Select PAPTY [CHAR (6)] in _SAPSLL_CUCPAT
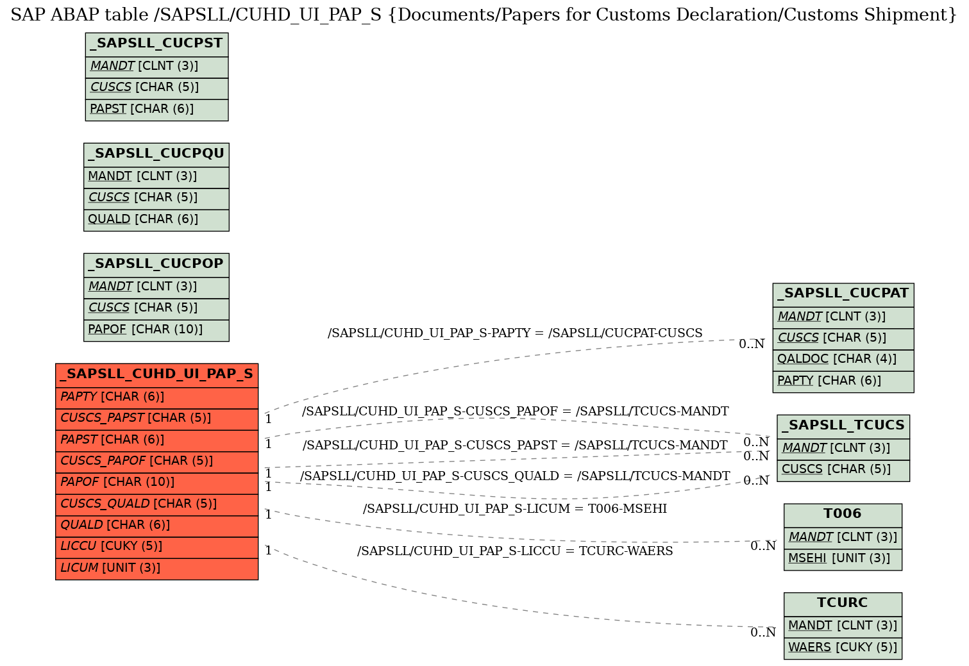 point(843,381)
